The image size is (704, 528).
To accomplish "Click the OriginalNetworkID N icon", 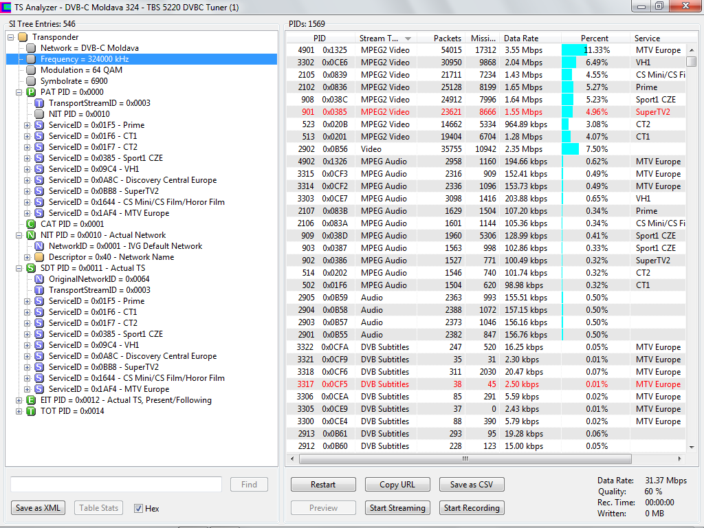I will (39, 279).
